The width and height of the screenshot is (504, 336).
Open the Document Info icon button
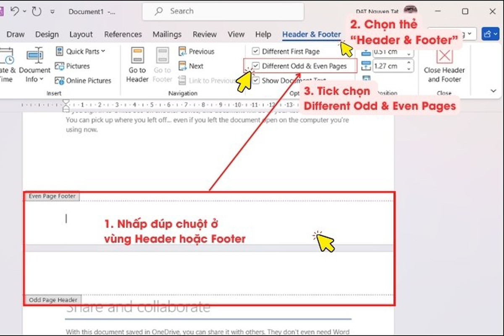tap(35, 55)
